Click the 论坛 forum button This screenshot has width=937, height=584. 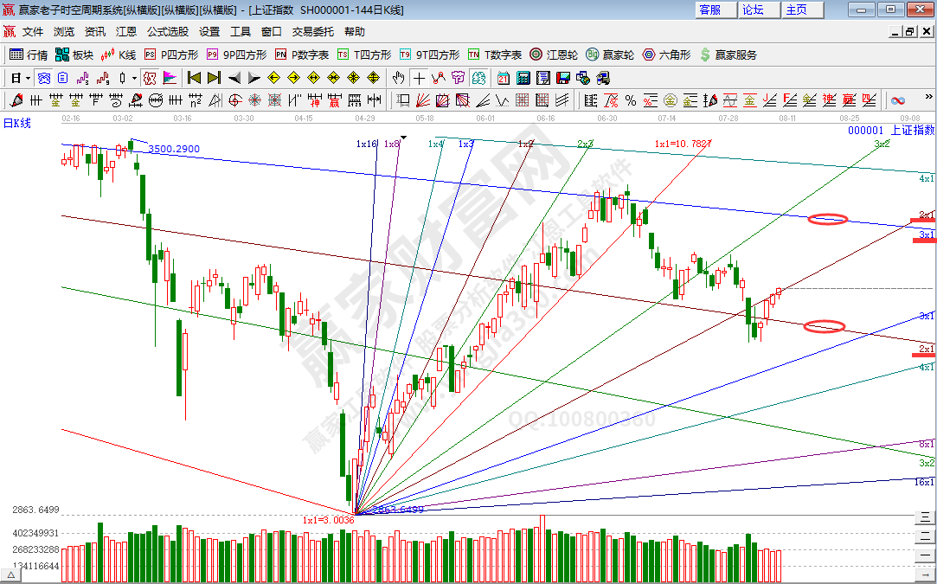pos(753,10)
